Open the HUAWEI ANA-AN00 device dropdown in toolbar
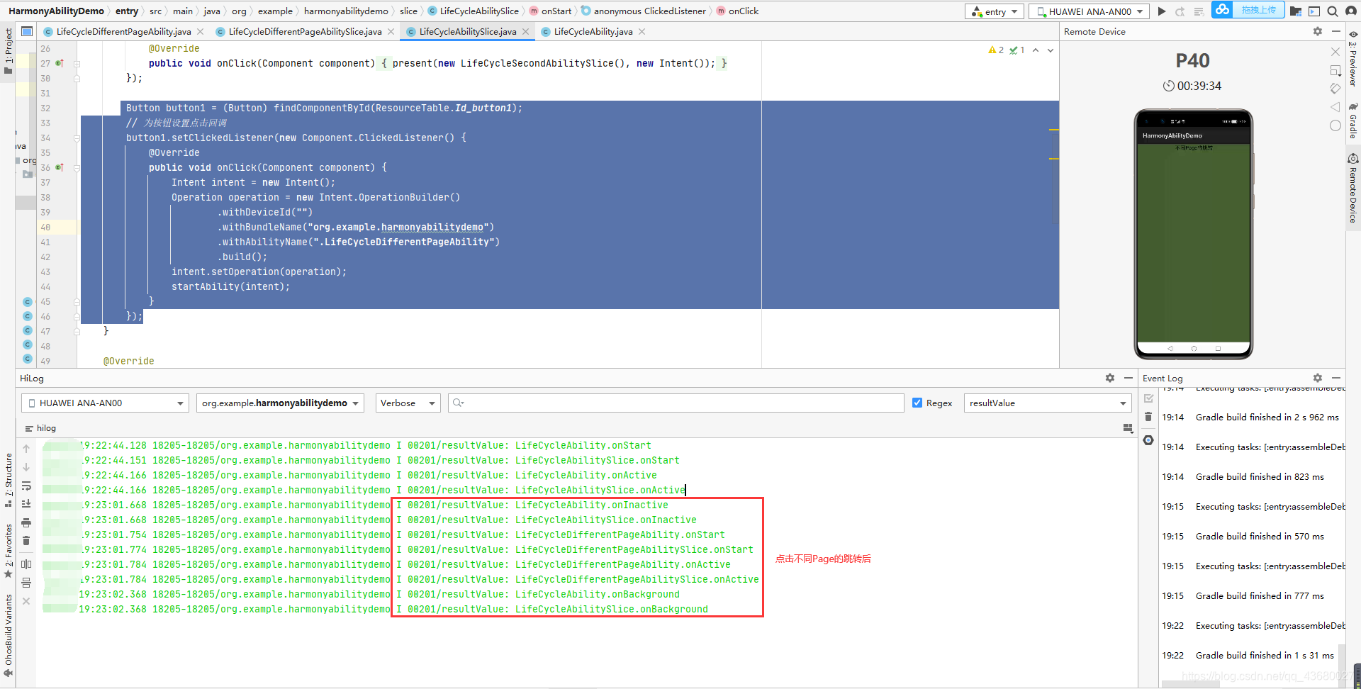The image size is (1361, 689). point(1089,11)
